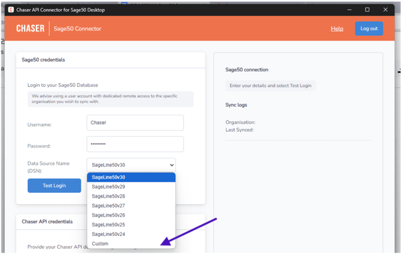Click the dropdown chevron arrow for DSN
This screenshot has height=261, width=401.
tap(172, 165)
